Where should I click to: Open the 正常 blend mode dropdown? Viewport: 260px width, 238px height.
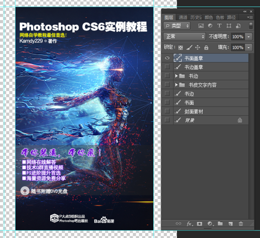pos(184,36)
